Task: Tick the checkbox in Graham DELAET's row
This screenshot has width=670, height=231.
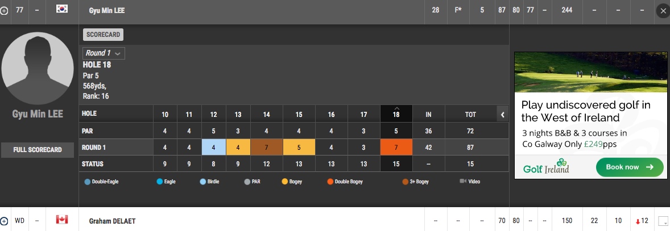Action: coord(662,221)
